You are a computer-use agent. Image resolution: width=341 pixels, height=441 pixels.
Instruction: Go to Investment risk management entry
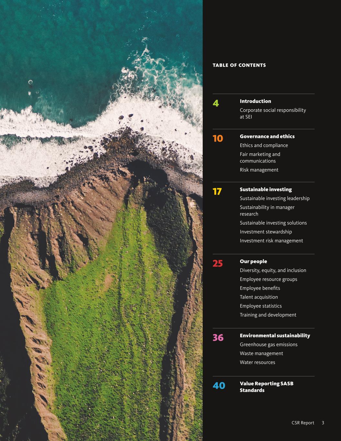pyautogui.click(x=271, y=241)
